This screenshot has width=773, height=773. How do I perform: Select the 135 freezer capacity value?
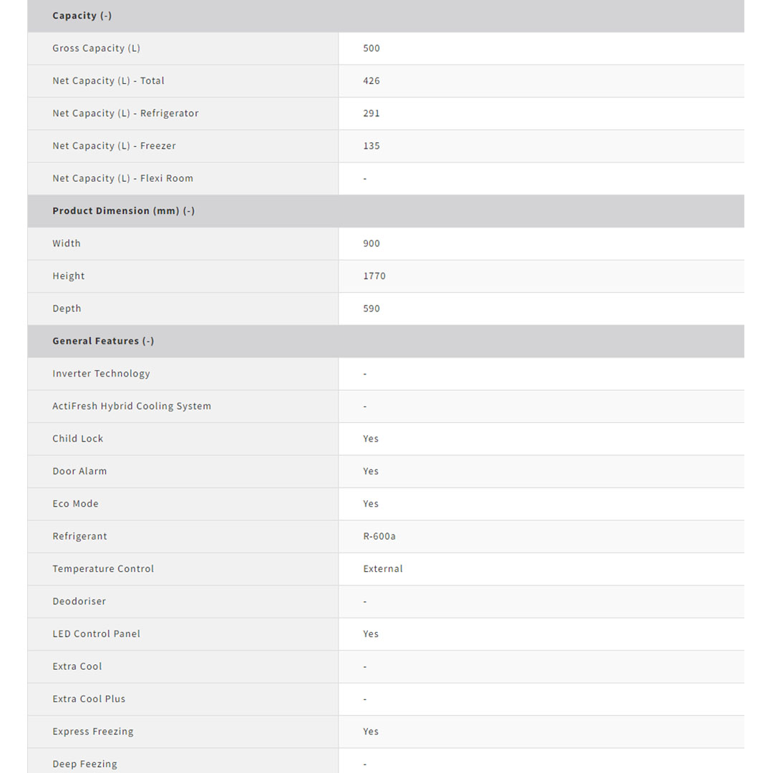click(371, 146)
